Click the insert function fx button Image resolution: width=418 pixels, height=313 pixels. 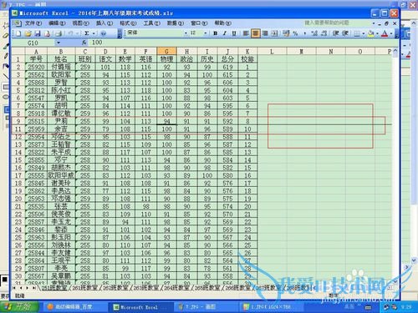point(84,43)
